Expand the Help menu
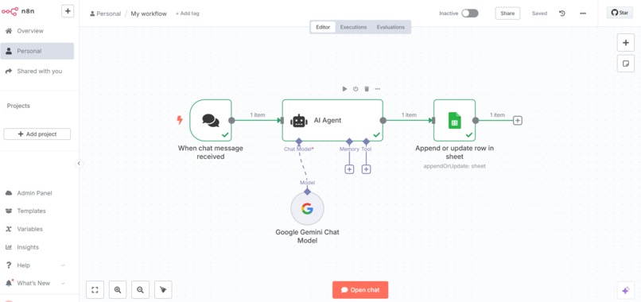 35,265
